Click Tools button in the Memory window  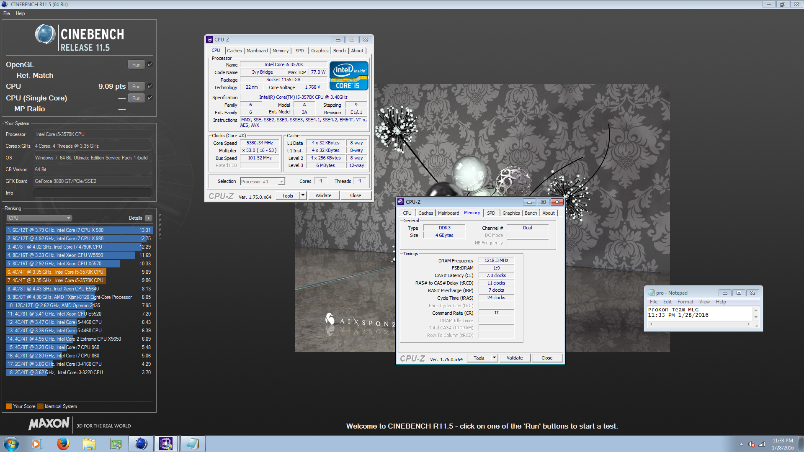point(479,358)
